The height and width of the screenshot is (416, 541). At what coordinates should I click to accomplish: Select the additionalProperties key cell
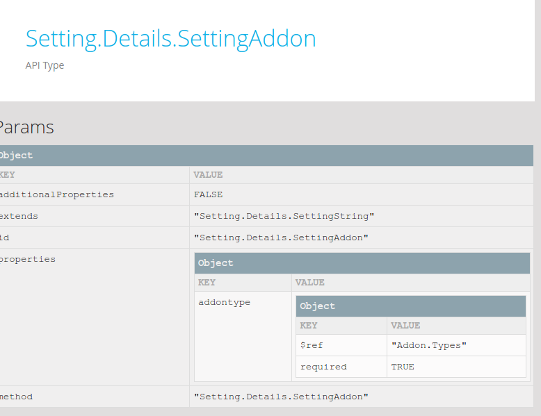click(94, 194)
